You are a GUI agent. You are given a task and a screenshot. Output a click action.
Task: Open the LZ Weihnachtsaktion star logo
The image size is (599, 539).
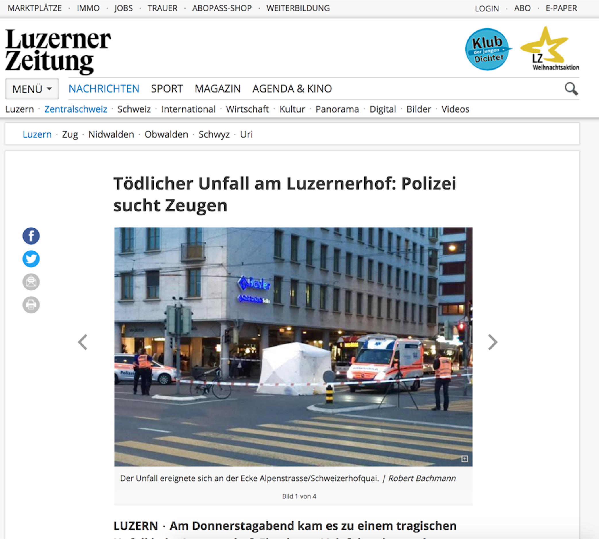tap(550, 49)
